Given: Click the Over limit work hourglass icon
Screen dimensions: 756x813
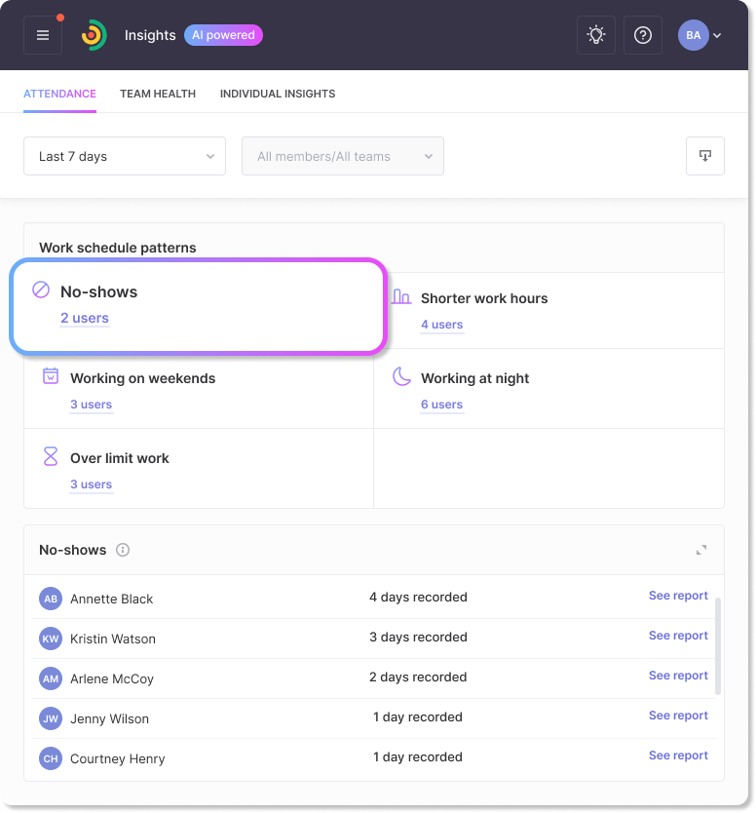Looking at the screenshot, I should click(x=51, y=456).
